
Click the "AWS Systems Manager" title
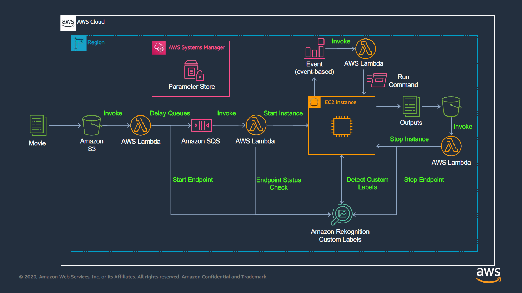(x=197, y=47)
